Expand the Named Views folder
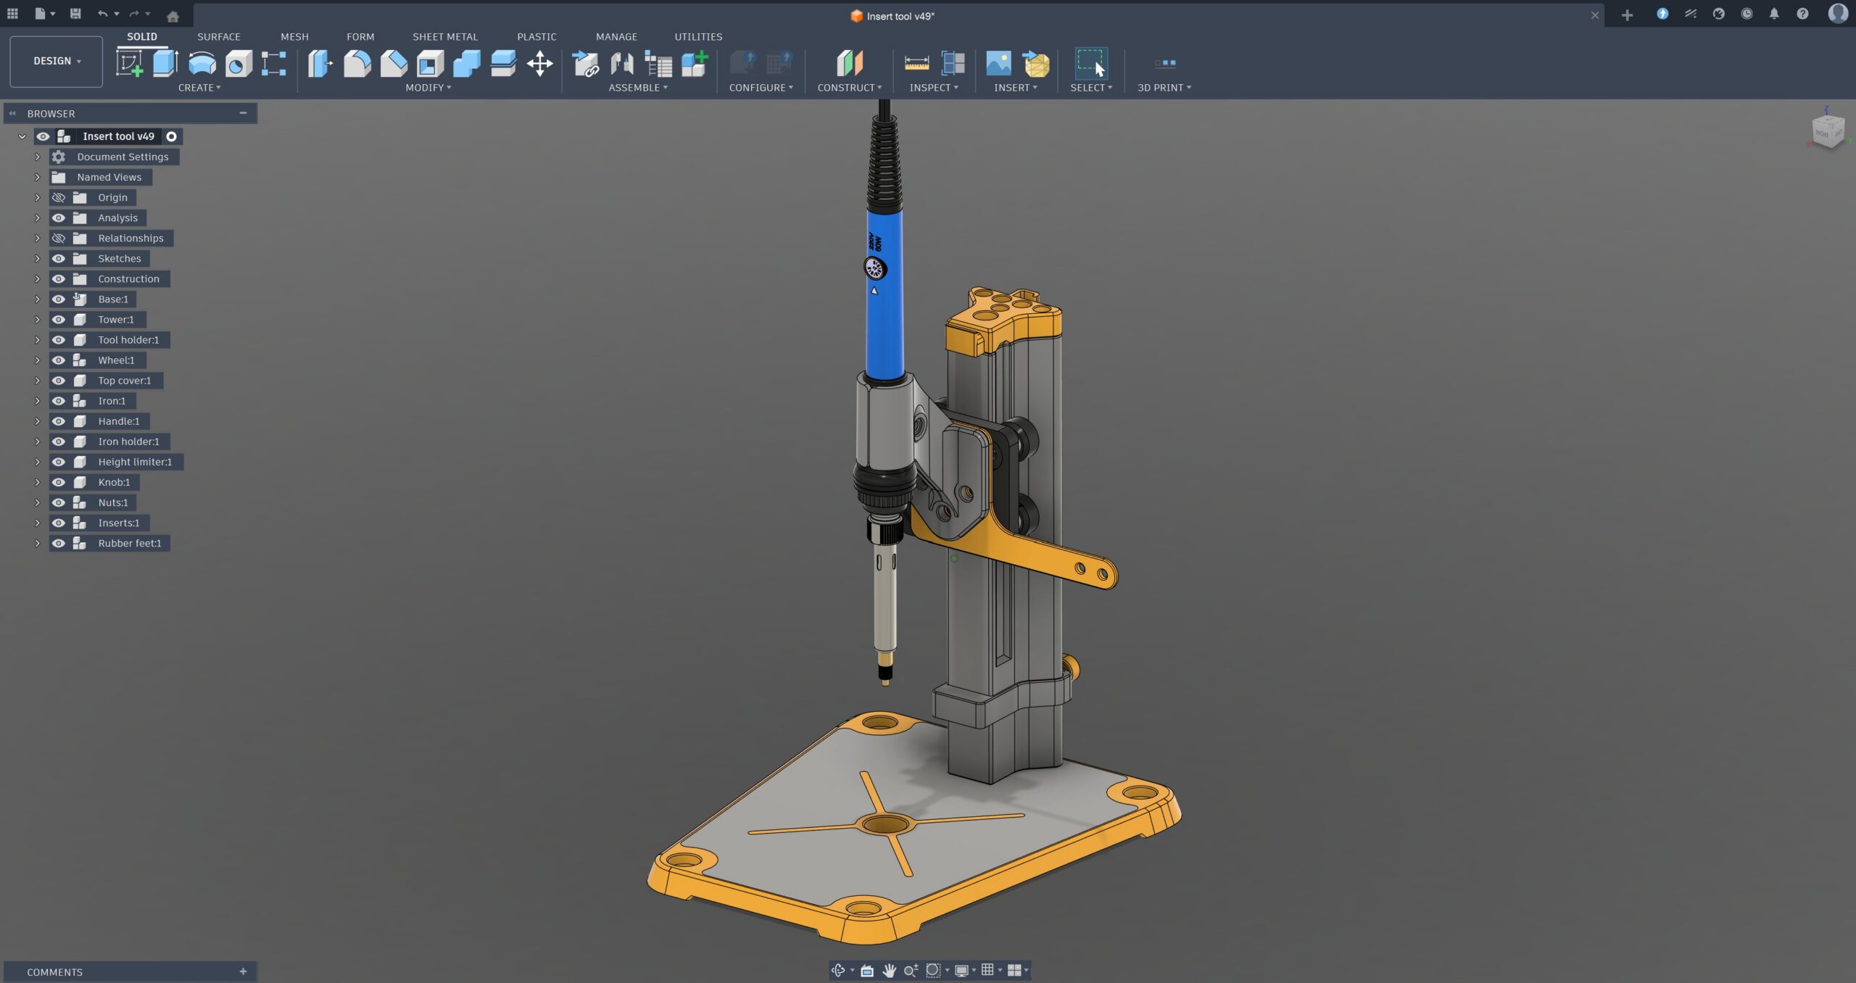The width and height of the screenshot is (1856, 983). 37,177
